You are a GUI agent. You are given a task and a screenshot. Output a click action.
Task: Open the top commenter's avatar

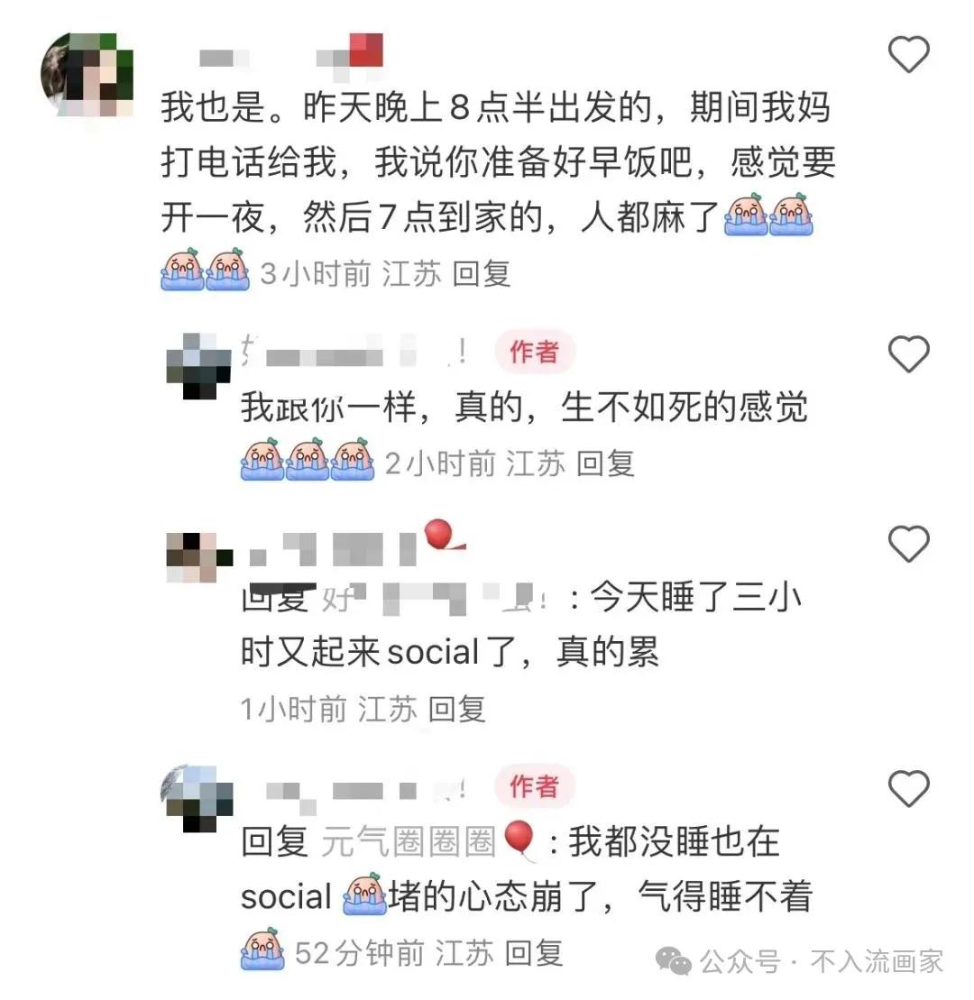tap(87, 75)
